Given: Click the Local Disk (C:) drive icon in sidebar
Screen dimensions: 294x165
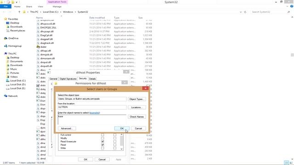Looking at the screenshot, I should (8, 81).
